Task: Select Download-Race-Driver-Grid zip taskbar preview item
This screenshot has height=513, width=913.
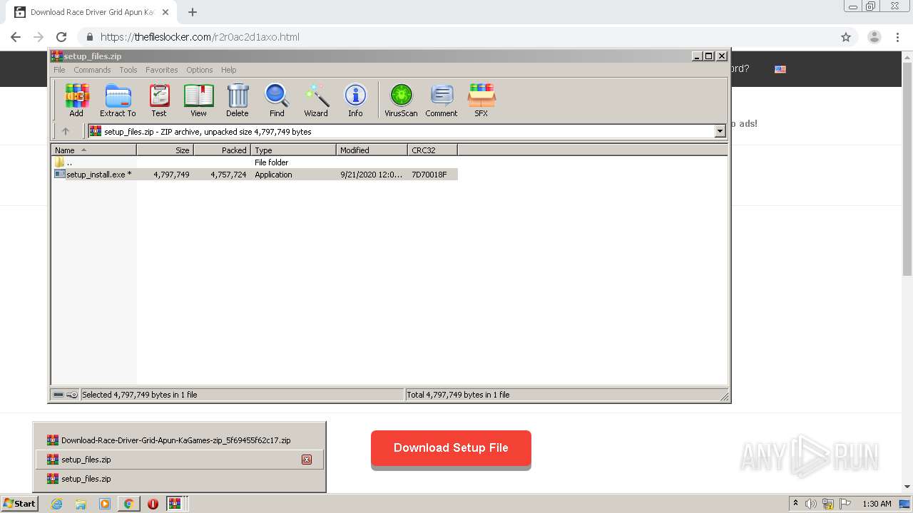Action: coord(180,440)
